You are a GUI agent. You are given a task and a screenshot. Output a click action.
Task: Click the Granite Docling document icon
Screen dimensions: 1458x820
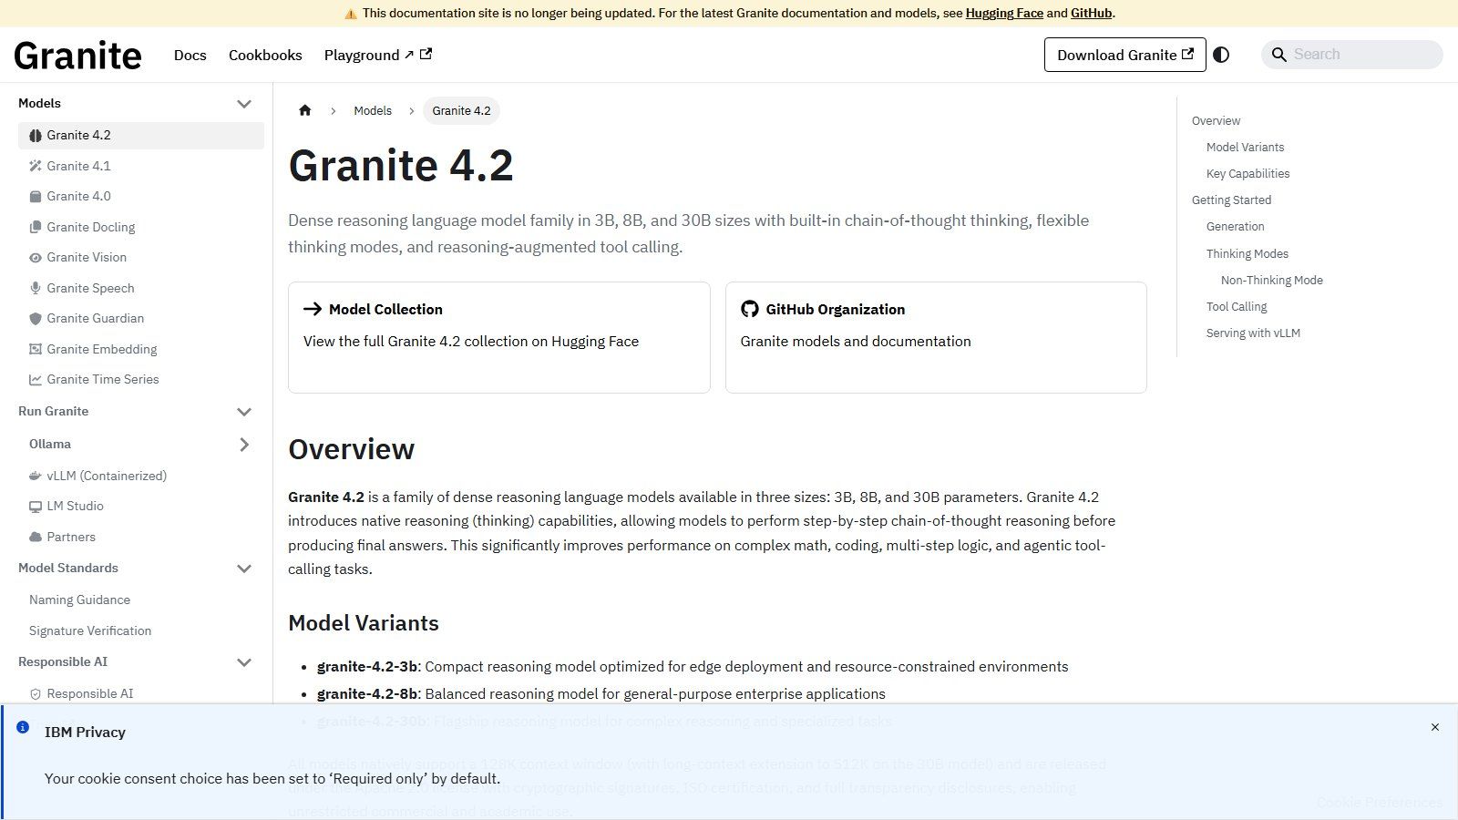coord(36,227)
